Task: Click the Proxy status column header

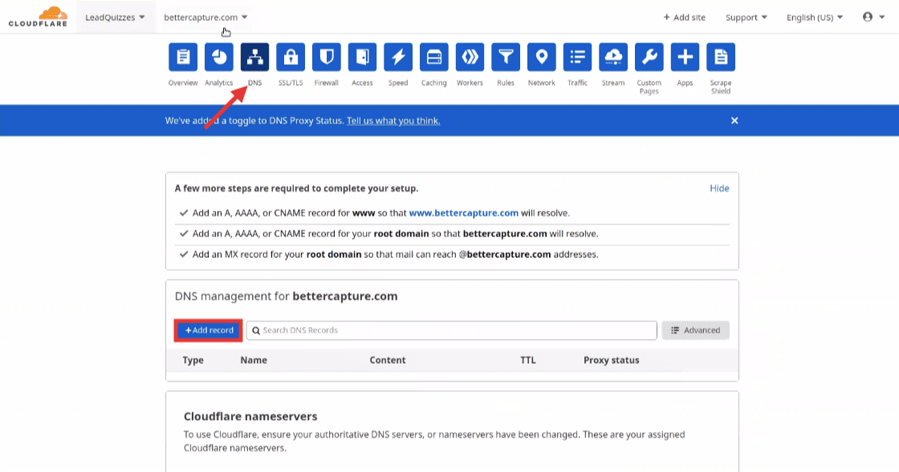Action: [x=611, y=360]
